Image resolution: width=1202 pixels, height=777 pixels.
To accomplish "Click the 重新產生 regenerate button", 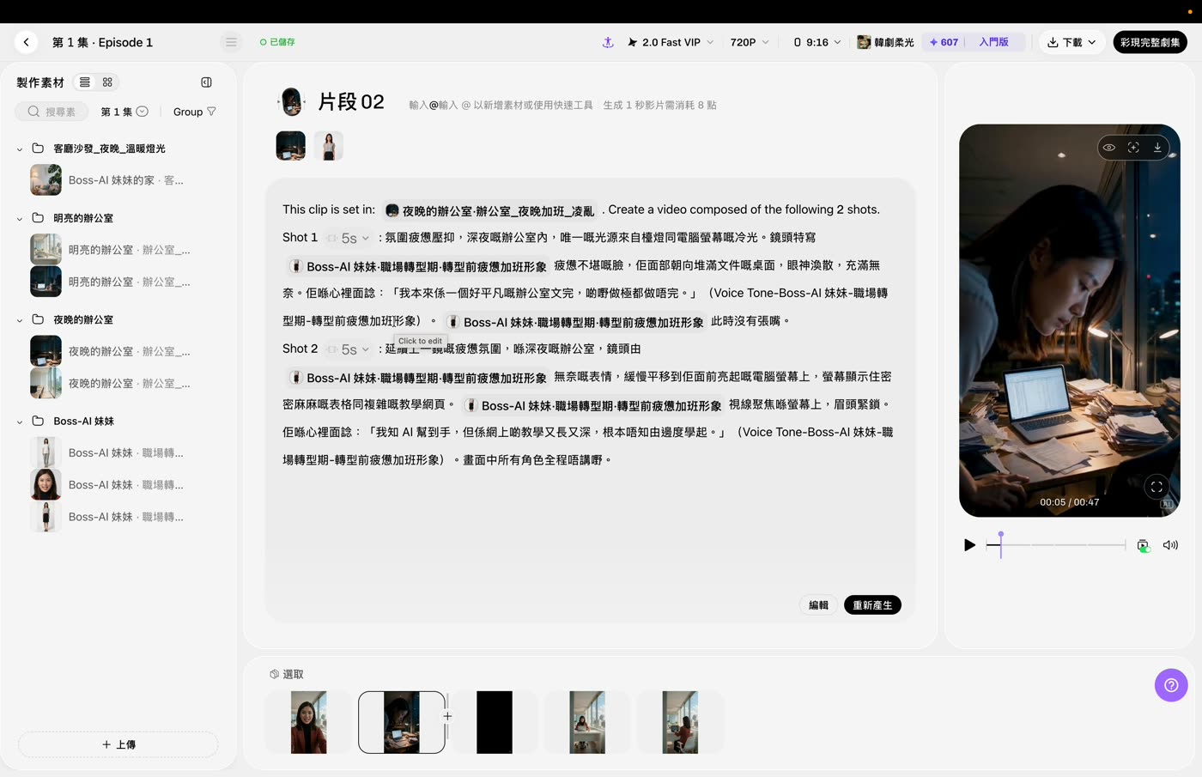I will pyautogui.click(x=872, y=605).
